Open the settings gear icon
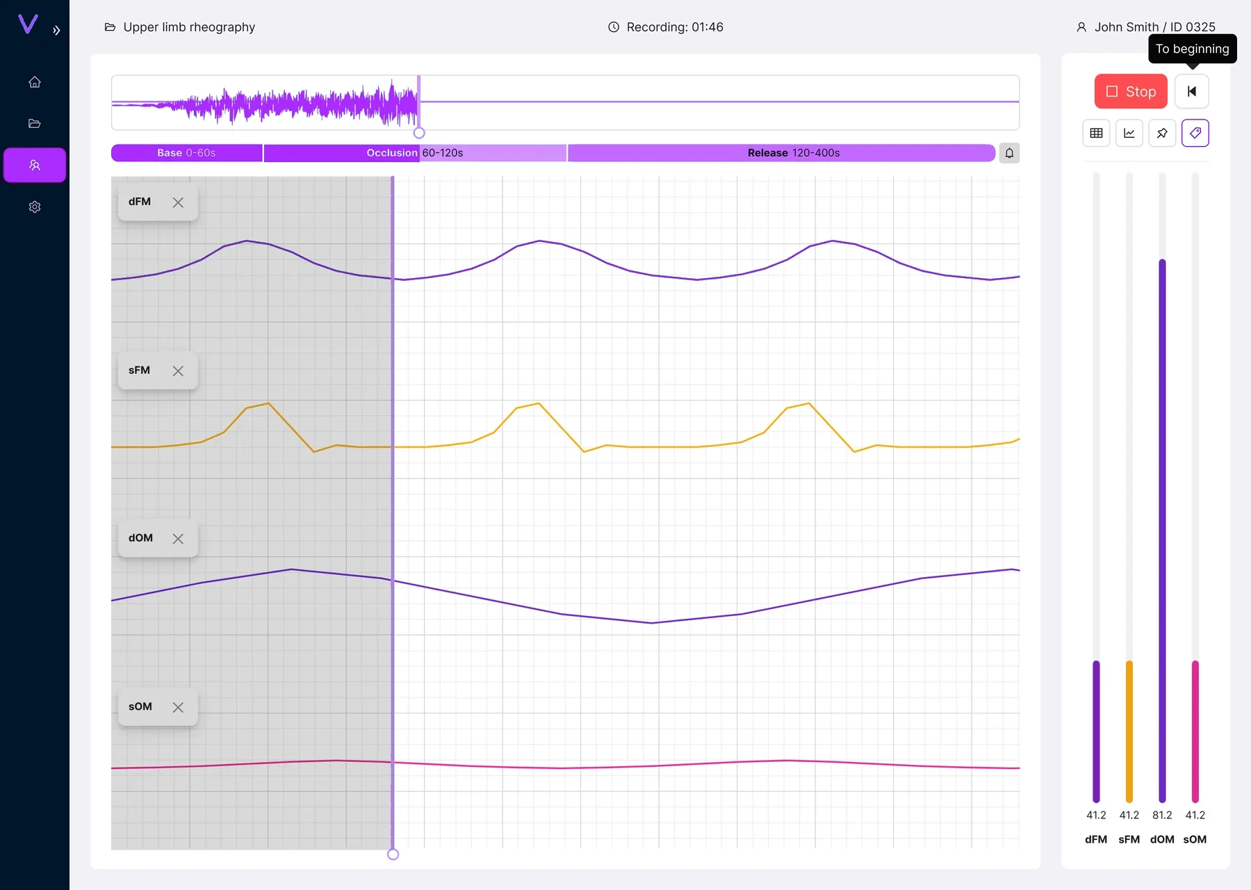The image size is (1251, 890). [x=35, y=207]
